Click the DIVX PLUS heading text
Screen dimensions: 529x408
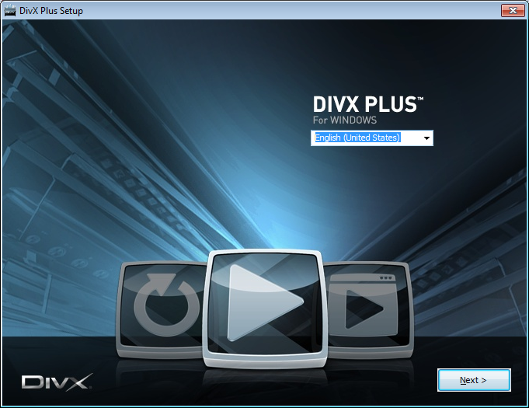[x=367, y=104]
